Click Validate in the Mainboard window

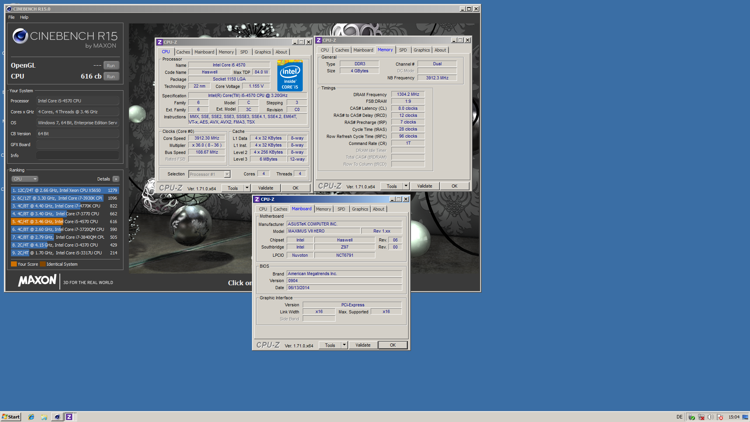coord(363,345)
